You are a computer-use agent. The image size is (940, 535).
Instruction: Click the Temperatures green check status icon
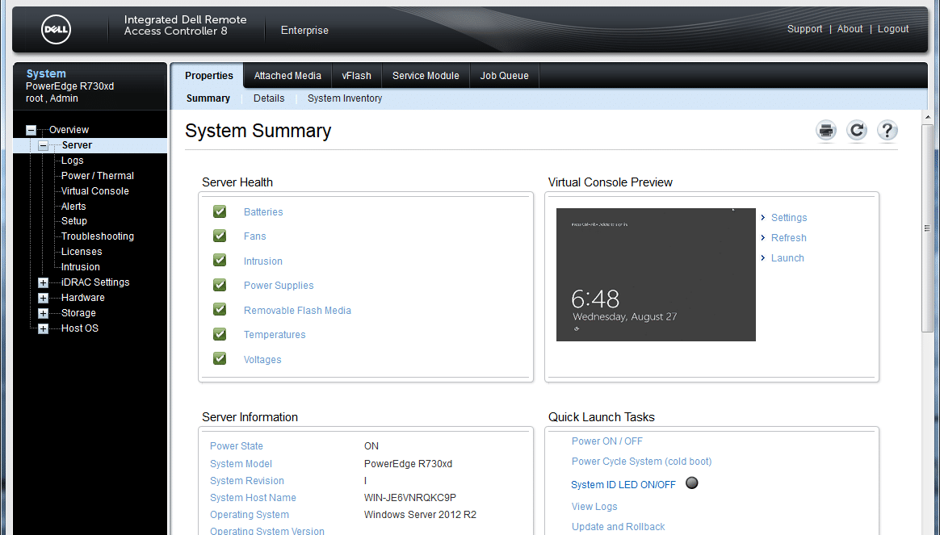click(220, 334)
